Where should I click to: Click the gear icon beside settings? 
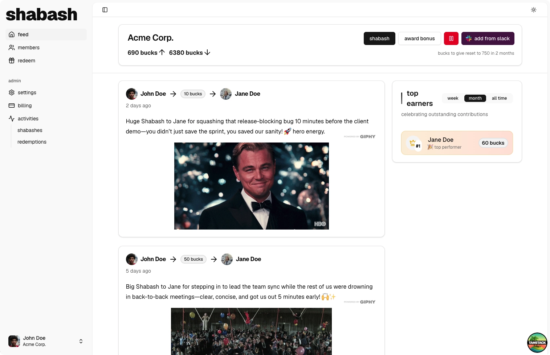[x=12, y=92]
